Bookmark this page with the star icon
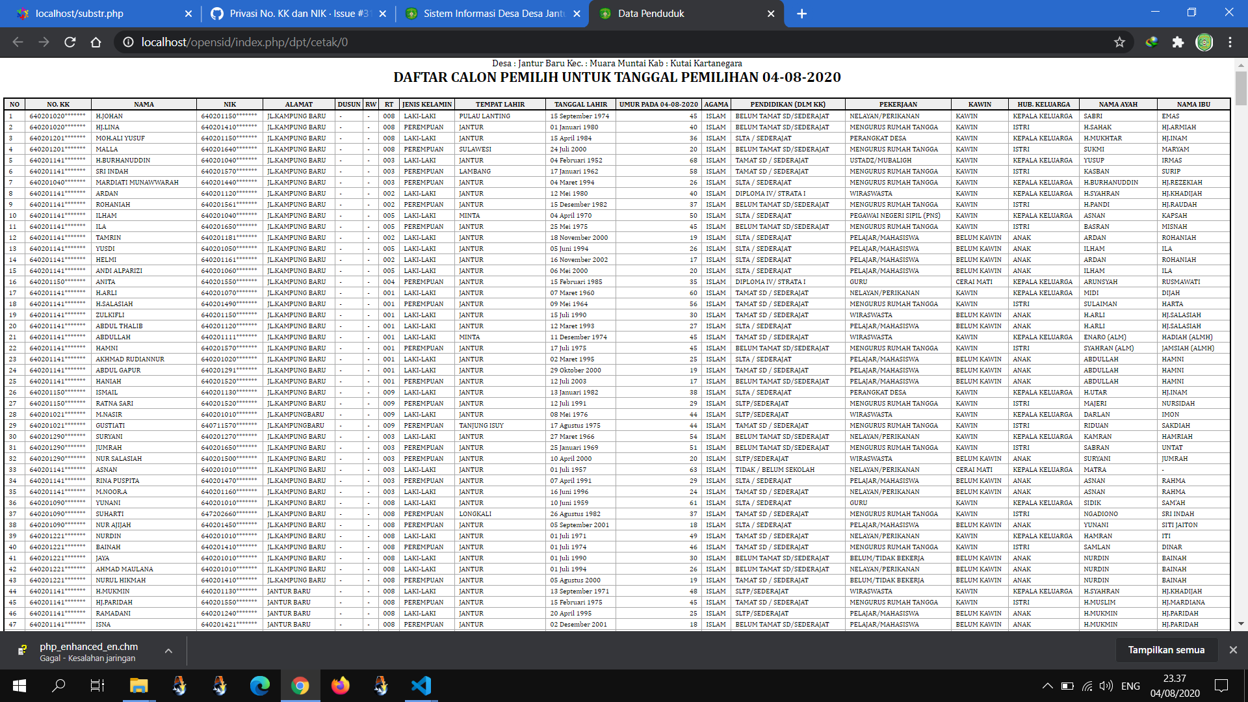This screenshot has width=1248, height=702. coord(1119,42)
